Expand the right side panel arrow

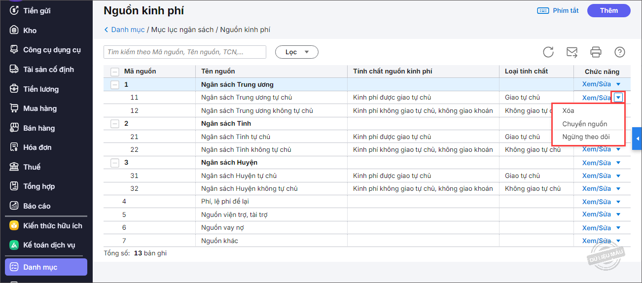tap(638, 139)
